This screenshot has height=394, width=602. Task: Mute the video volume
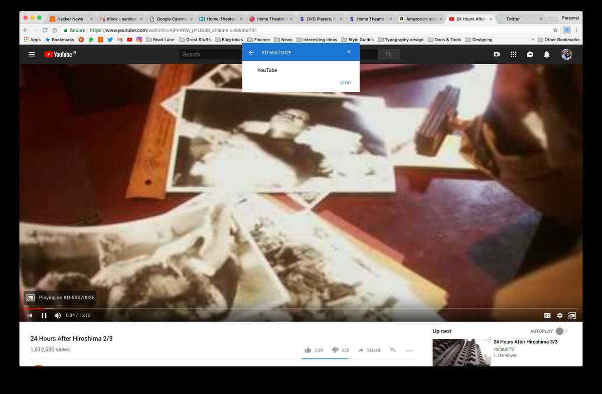(57, 315)
